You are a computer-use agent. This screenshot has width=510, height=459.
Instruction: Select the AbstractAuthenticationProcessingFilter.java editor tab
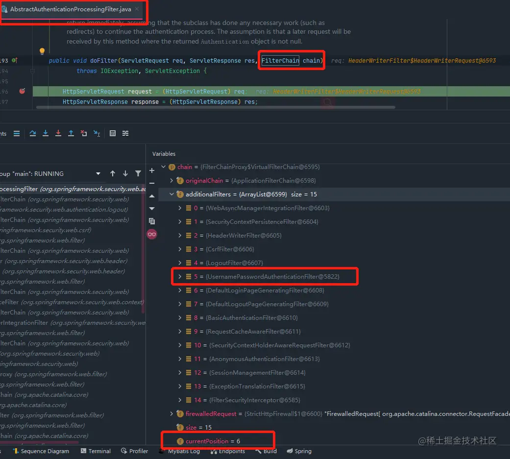click(71, 9)
